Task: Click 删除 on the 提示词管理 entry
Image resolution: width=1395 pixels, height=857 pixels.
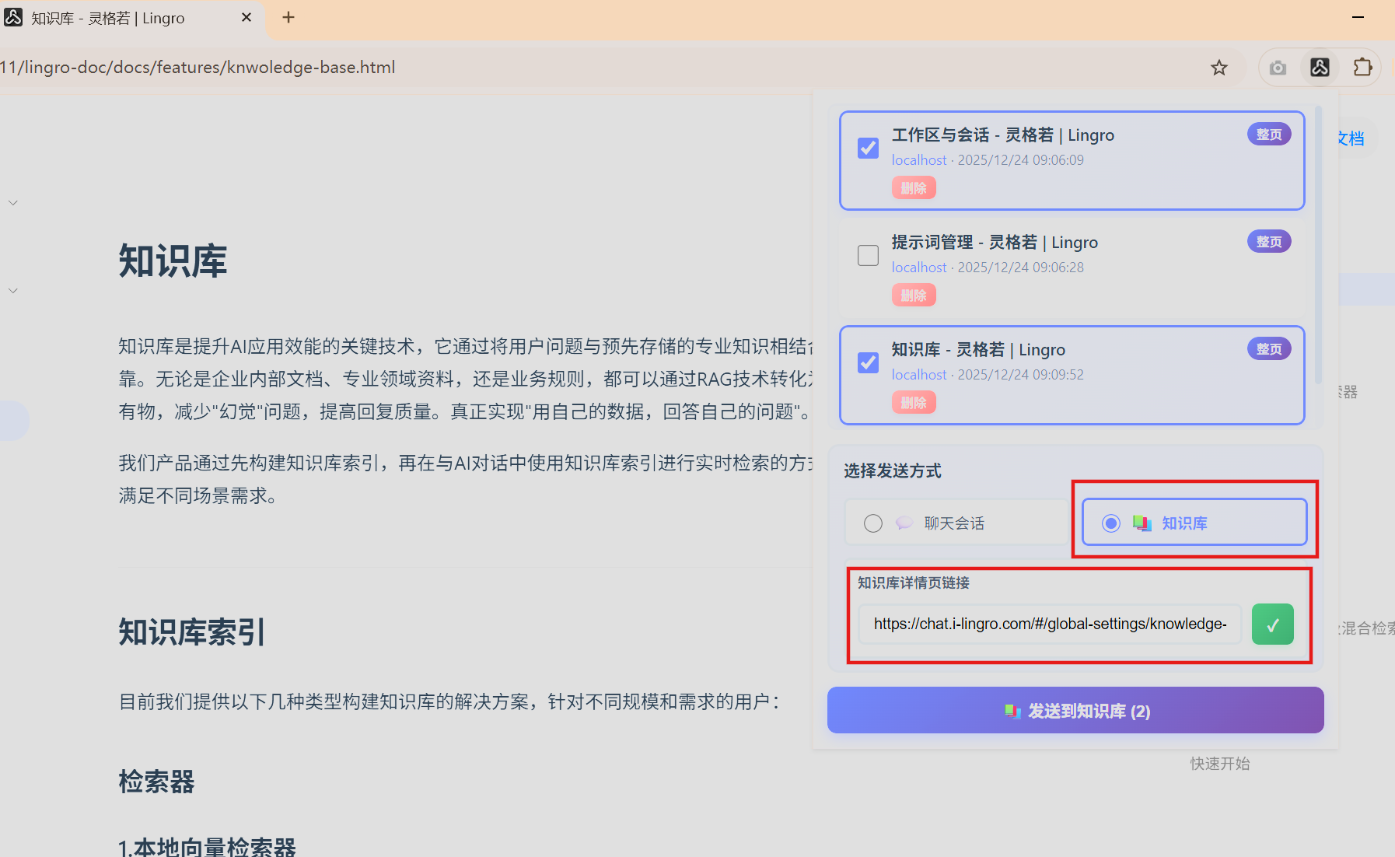Action: click(x=913, y=295)
